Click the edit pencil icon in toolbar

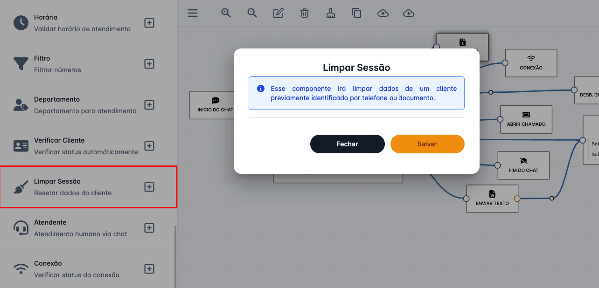click(279, 13)
